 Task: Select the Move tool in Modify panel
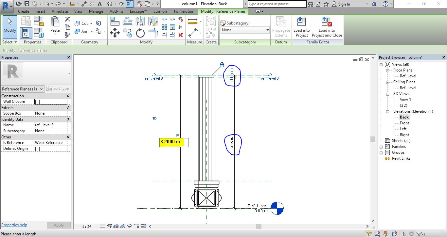click(115, 33)
